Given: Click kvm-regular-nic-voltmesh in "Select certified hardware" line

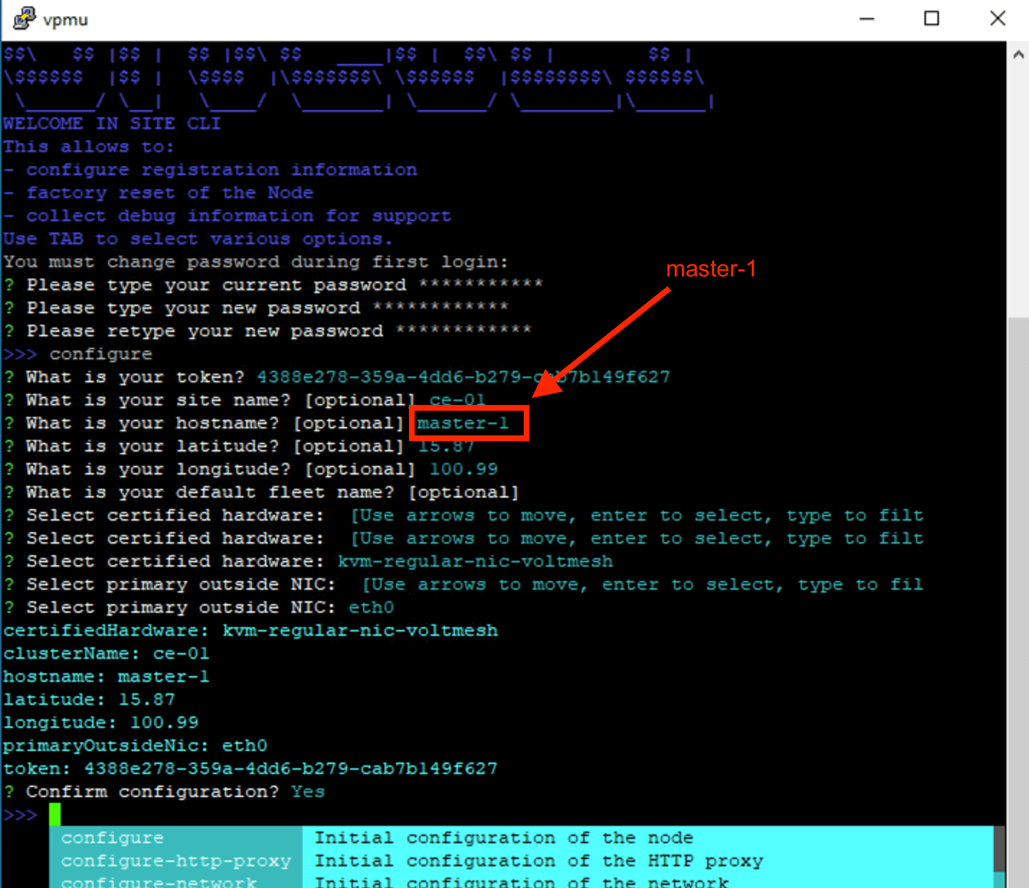Looking at the screenshot, I should click(475, 561).
